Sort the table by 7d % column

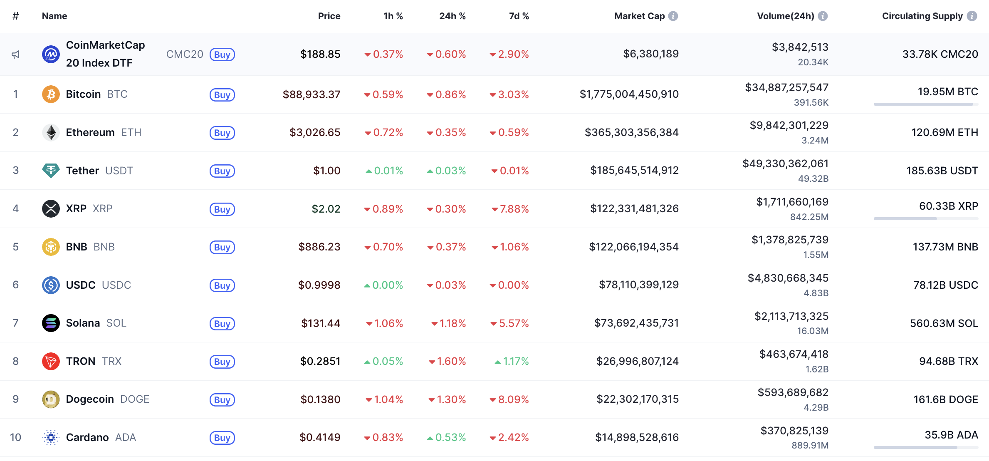pyautogui.click(x=518, y=16)
